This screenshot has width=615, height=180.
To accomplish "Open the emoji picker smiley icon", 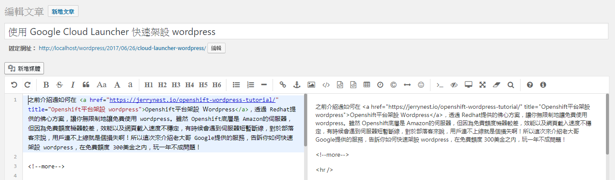I will click(421, 85).
